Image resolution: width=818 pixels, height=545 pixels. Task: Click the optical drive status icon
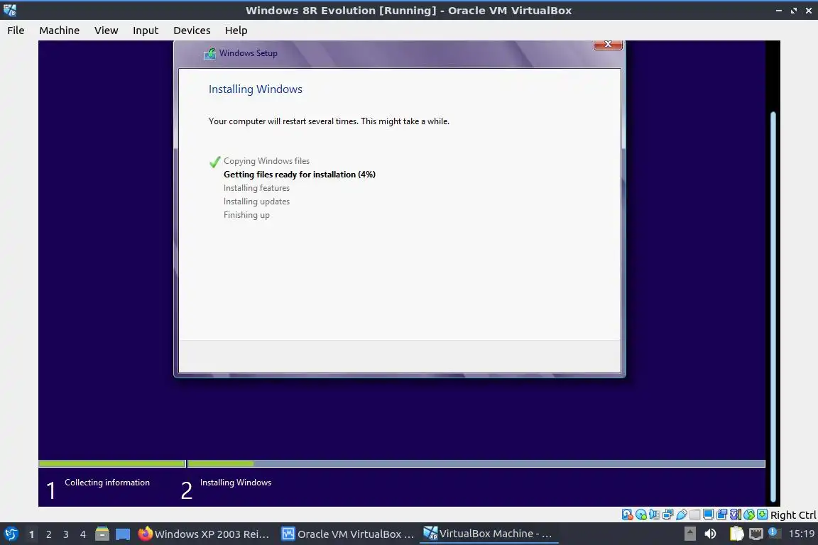pyautogui.click(x=641, y=514)
